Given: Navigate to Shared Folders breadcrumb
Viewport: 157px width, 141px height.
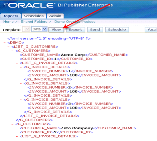Looking at the screenshot, I should coord(34,22).
